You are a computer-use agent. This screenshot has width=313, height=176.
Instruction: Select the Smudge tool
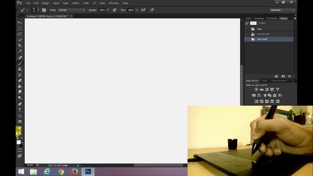[x=20, y=92]
